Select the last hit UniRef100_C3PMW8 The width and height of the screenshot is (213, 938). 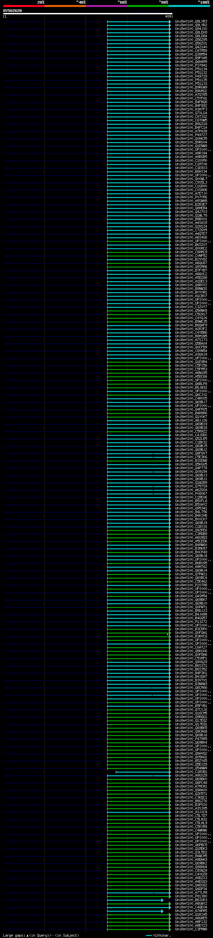coord(191,929)
